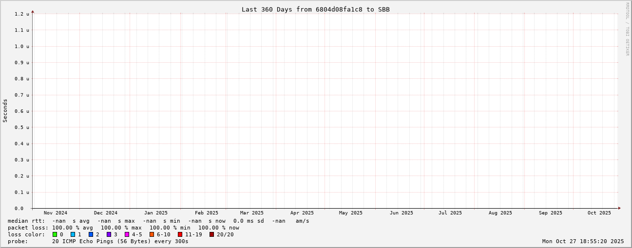Select the Jun 2025 marker on the x-axis

(401, 213)
